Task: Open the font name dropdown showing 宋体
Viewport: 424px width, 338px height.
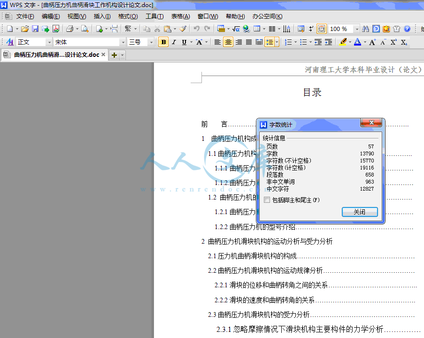Action: click(x=123, y=42)
